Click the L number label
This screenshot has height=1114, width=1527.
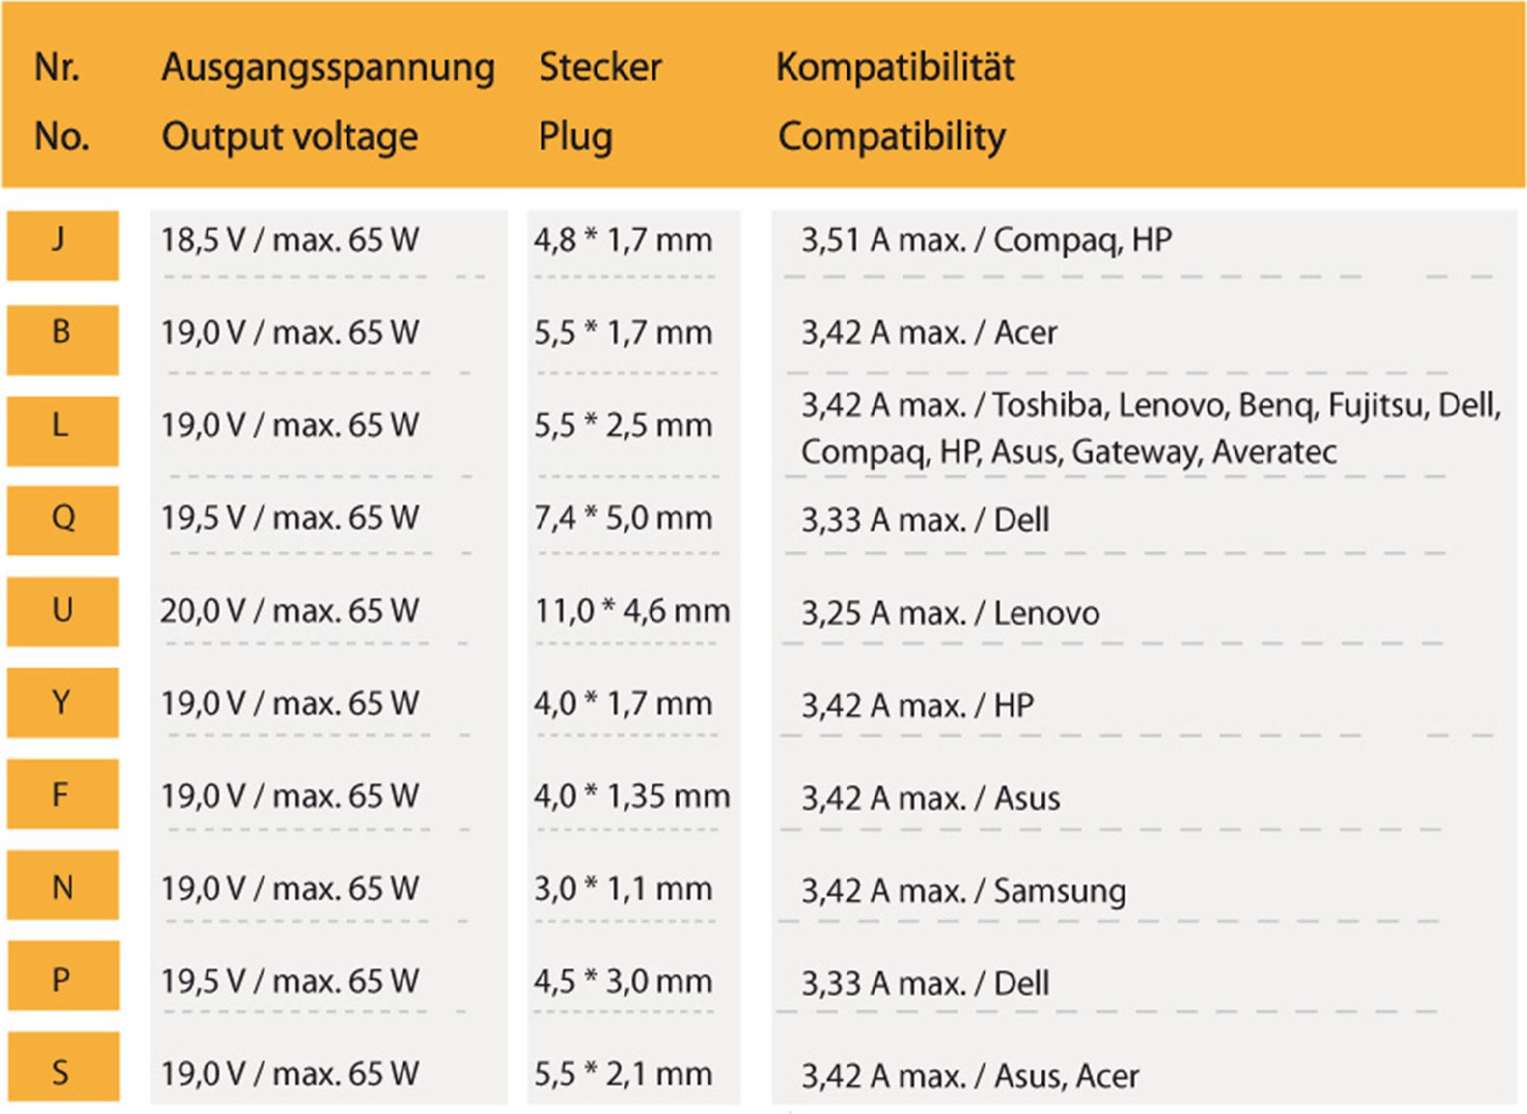tap(62, 430)
